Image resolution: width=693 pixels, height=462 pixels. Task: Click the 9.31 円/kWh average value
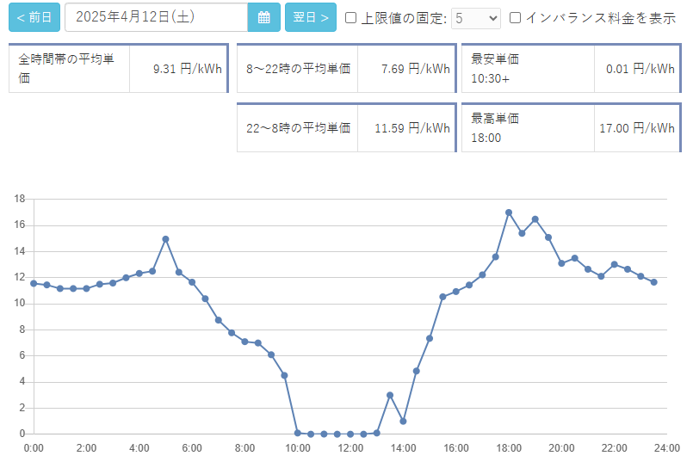(188, 69)
